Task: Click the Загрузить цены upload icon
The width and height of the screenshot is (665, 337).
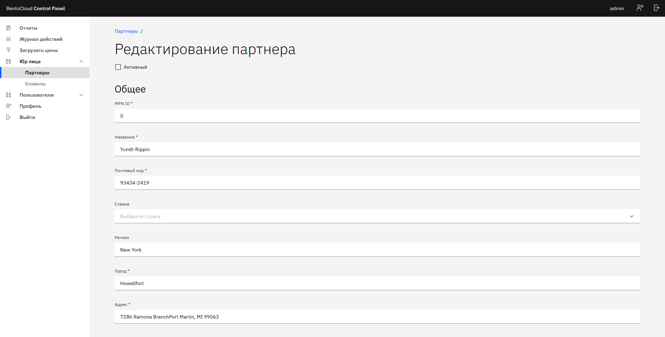Action: click(x=8, y=50)
